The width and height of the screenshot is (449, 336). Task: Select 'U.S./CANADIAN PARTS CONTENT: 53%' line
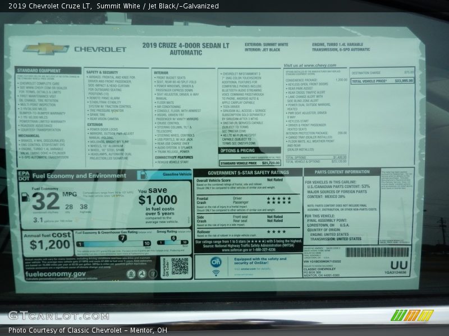point(338,186)
